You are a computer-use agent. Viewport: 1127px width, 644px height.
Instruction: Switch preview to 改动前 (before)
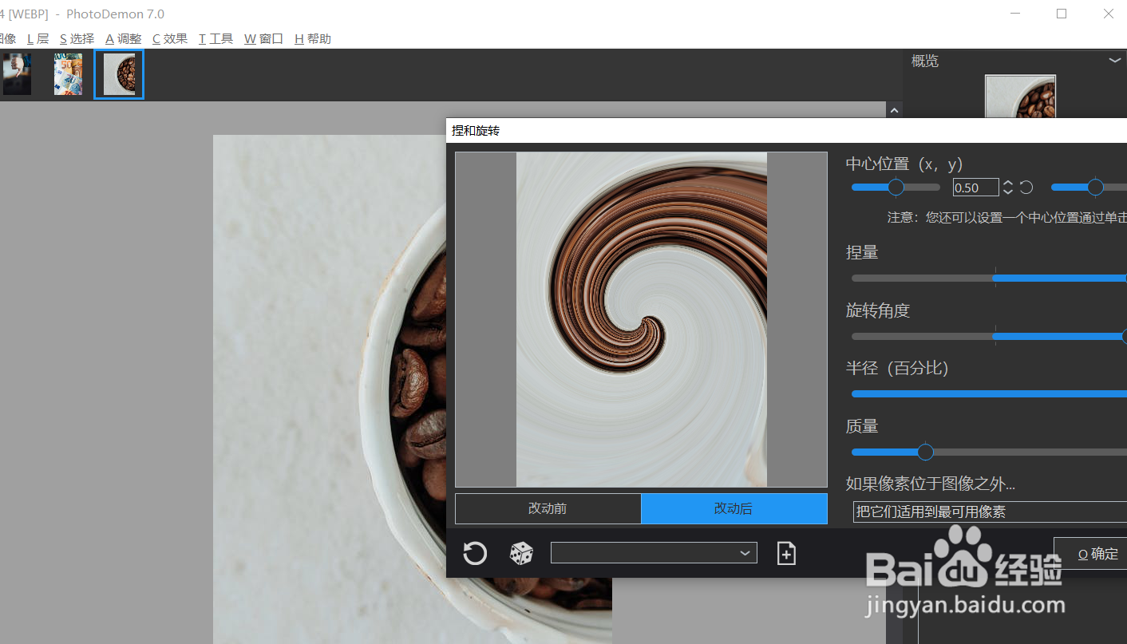click(x=548, y=508)
